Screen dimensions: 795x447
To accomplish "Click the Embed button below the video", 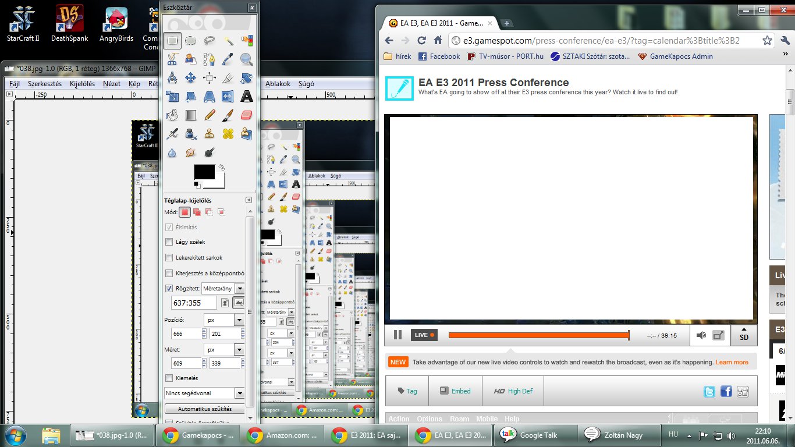I will tap(455, 391).
